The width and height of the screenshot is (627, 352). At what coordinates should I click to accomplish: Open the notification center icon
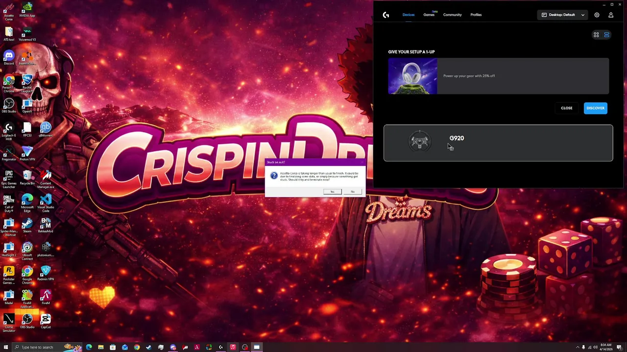point(619,347)
